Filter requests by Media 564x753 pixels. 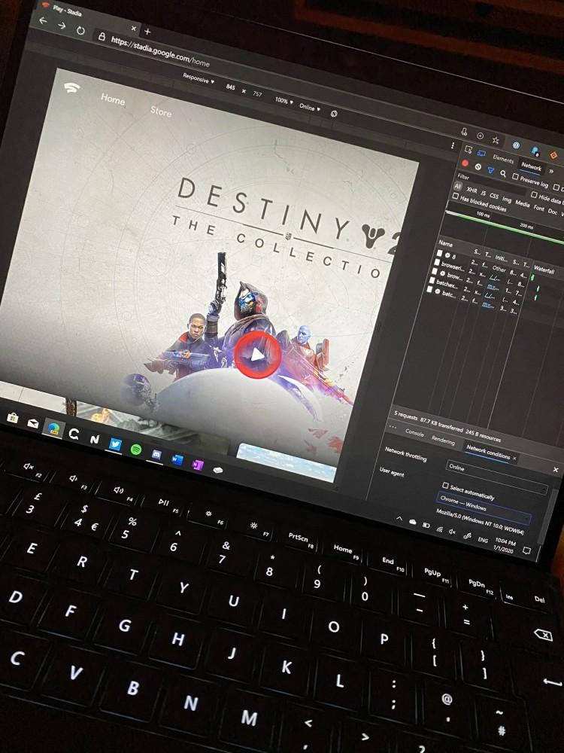522,203
